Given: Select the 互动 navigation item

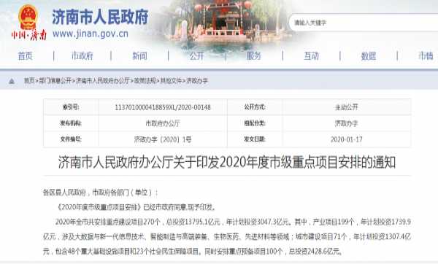Looking at the screenshot, I should pyautogui.click(x=311, y=56).
